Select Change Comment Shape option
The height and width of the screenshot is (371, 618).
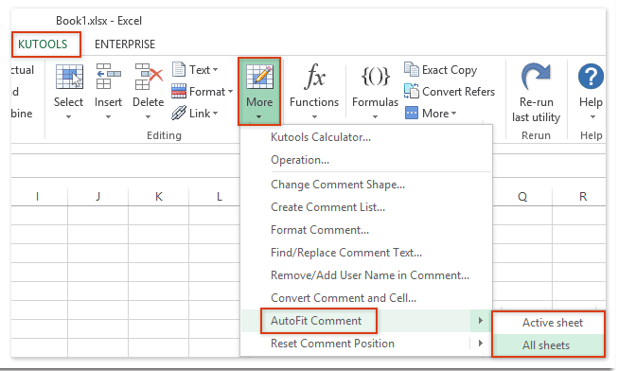tap(338, 185)
